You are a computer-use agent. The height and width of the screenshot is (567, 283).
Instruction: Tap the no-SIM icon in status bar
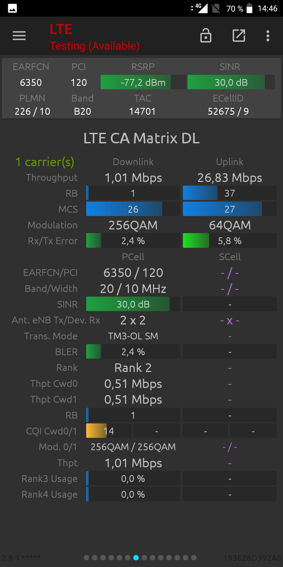[216, 8]
